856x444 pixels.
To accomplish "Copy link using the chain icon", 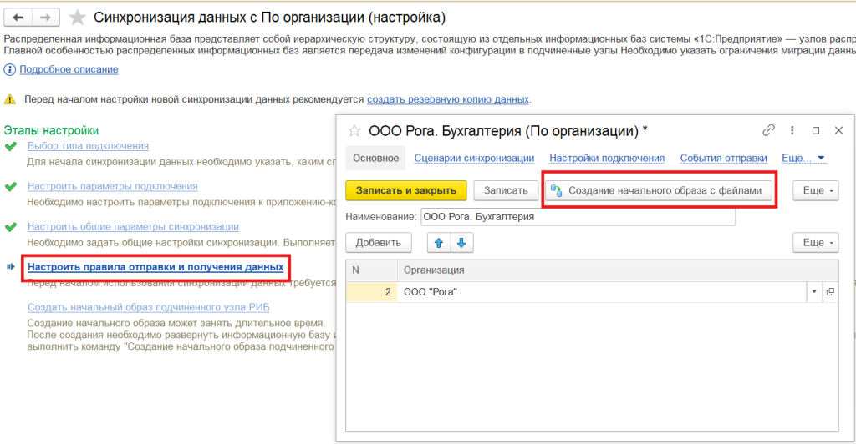I will pos(768,130).
